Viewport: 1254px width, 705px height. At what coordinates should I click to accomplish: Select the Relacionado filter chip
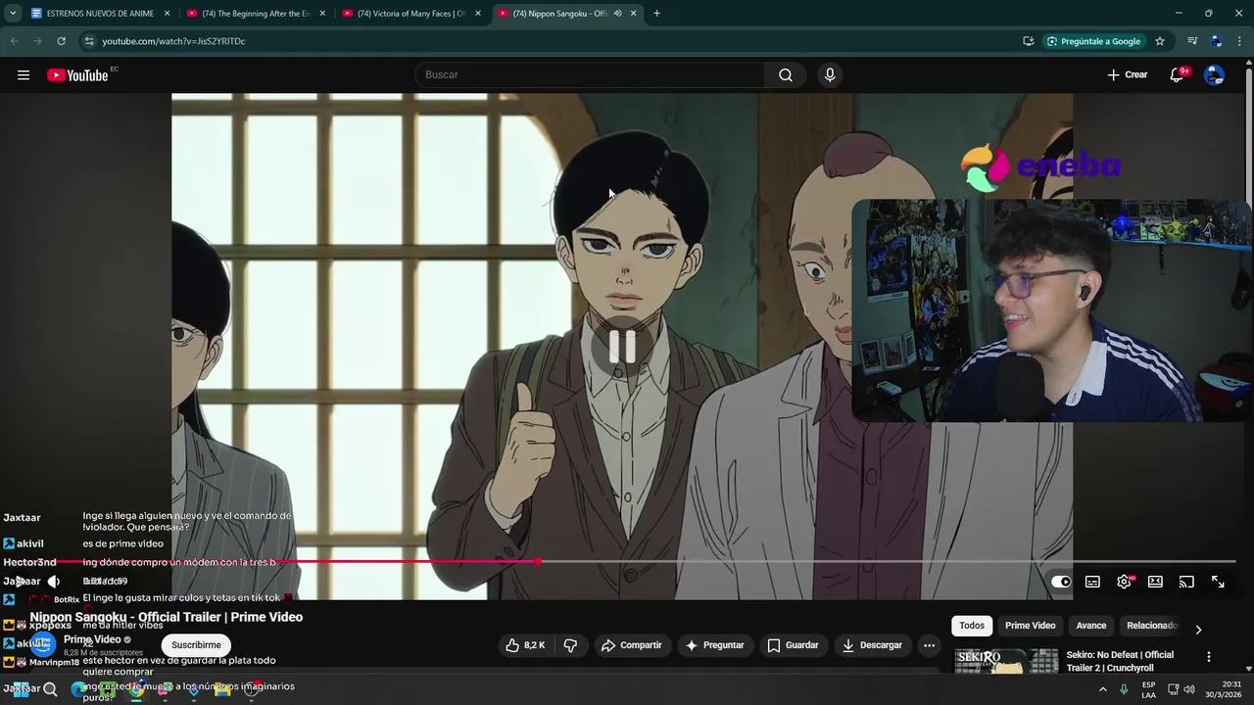pos(1152,626)
